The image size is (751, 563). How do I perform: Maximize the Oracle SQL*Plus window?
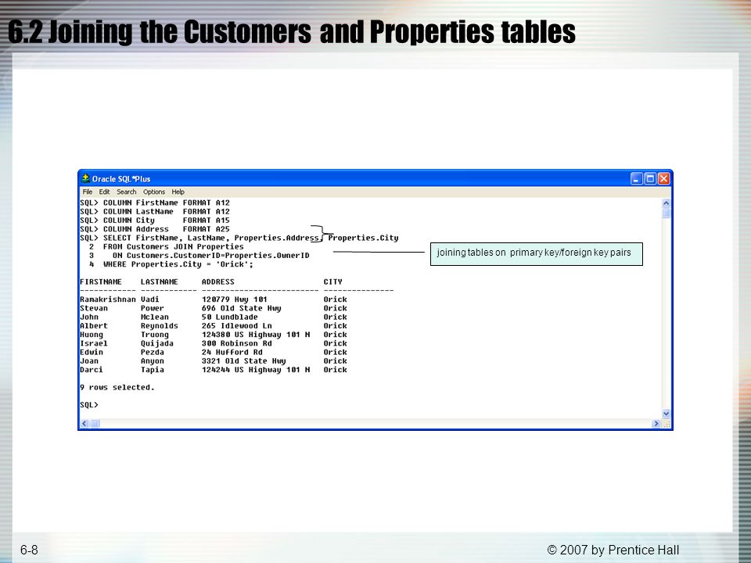pos(650,179)
